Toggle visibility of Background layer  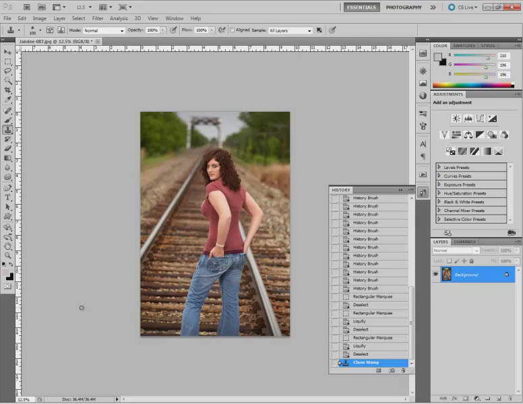point(435,274)
